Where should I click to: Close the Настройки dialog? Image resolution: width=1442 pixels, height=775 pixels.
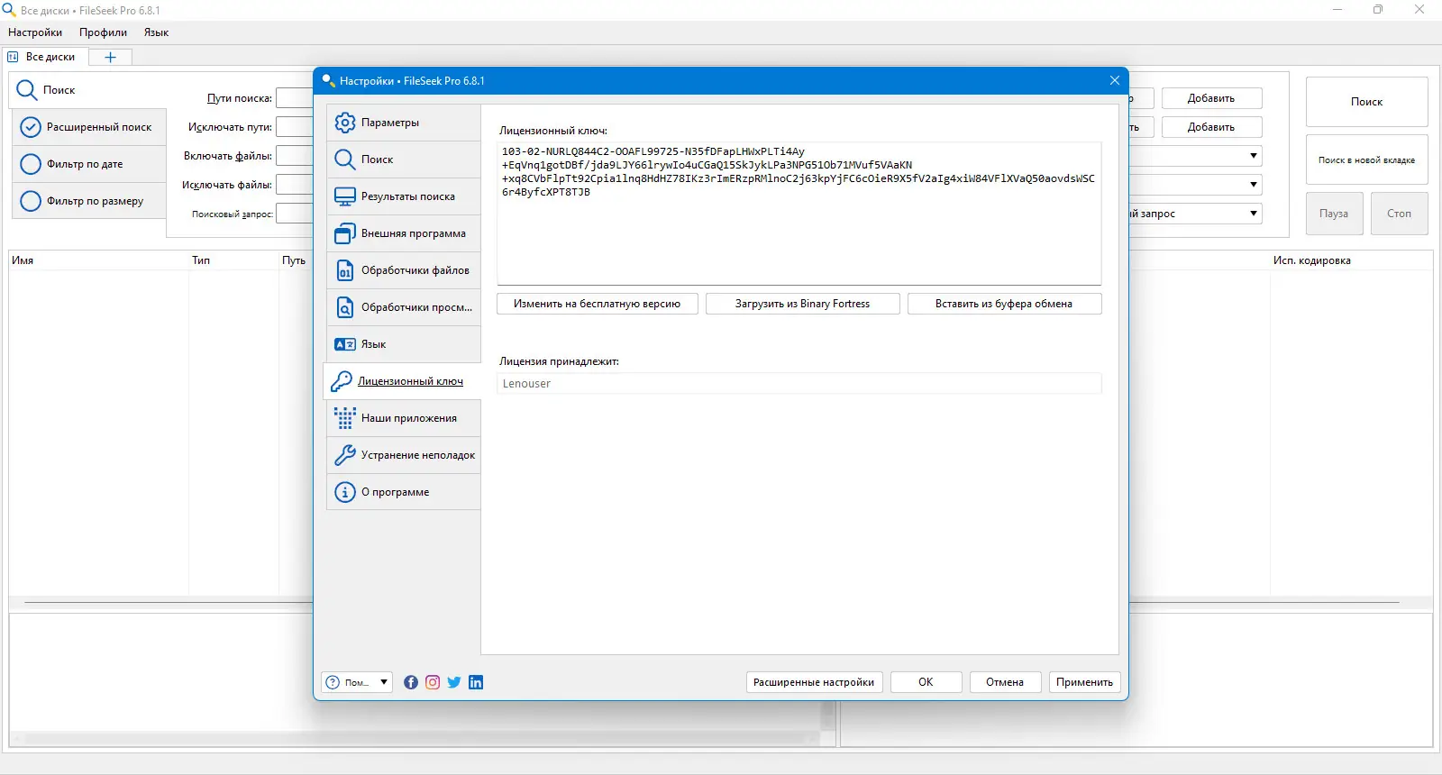click(x=1115, y=80)
